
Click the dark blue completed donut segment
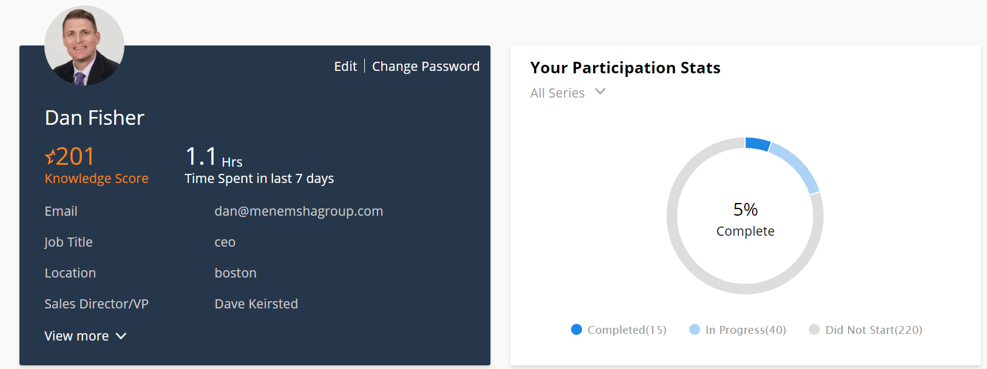tap(758, 144)
